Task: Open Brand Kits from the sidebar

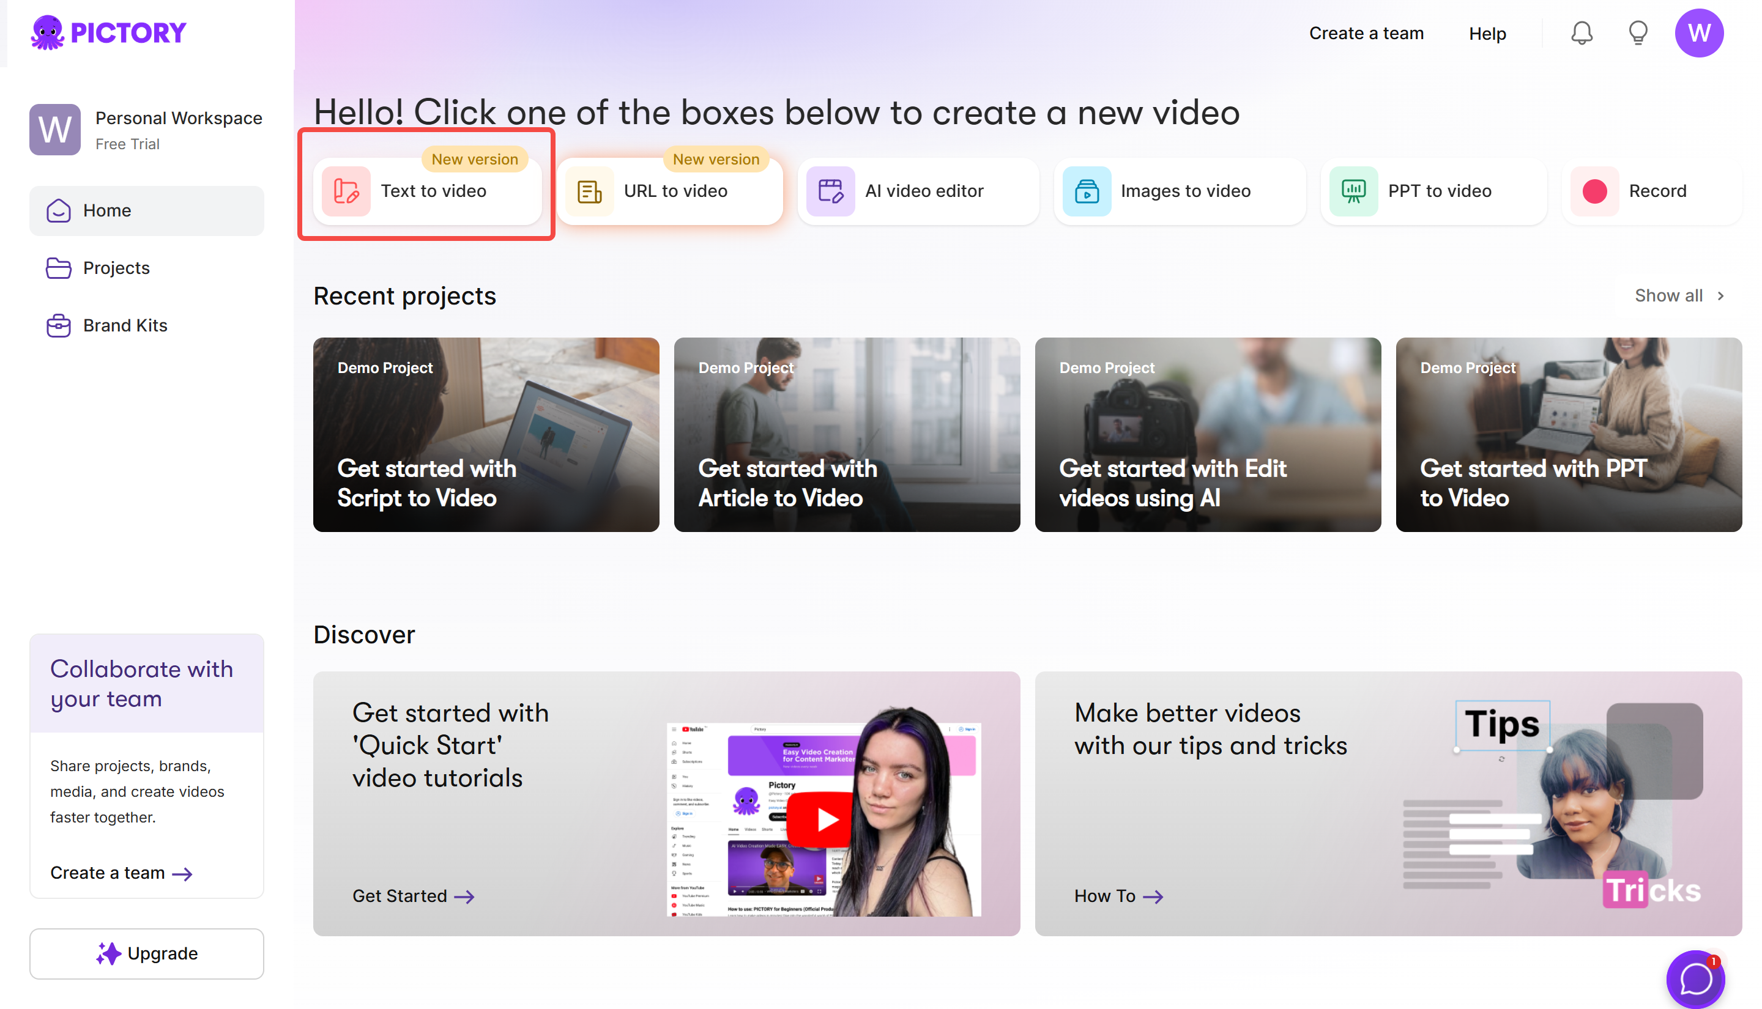Action: click(x=125, y=325)
